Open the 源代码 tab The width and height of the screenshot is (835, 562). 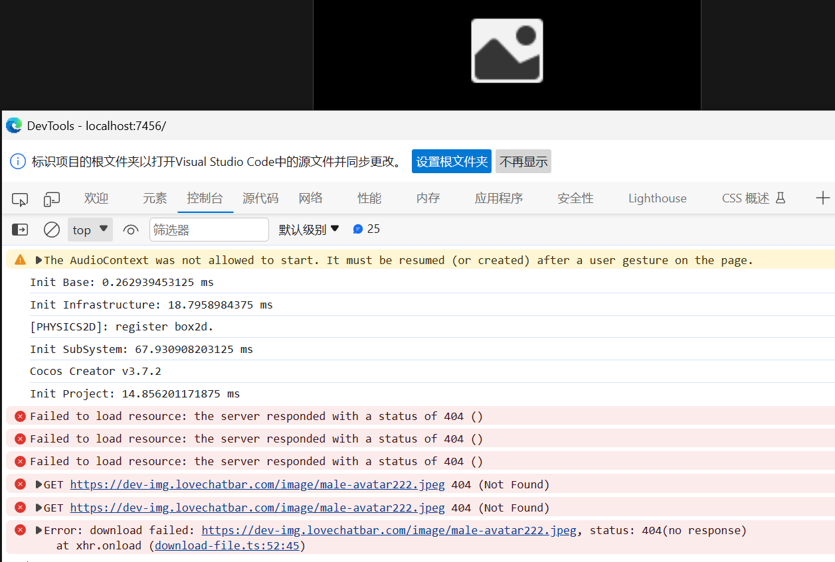260,198
